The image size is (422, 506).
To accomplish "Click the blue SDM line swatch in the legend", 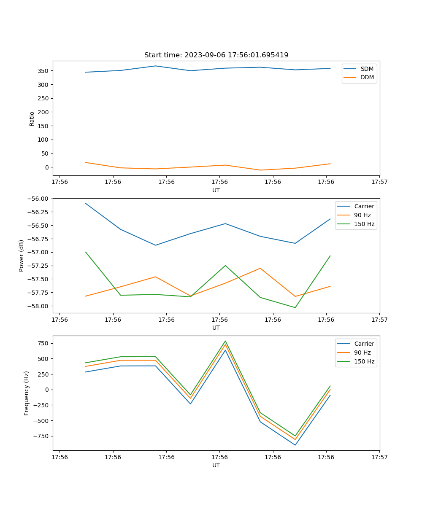I will [x=350, y=69].
